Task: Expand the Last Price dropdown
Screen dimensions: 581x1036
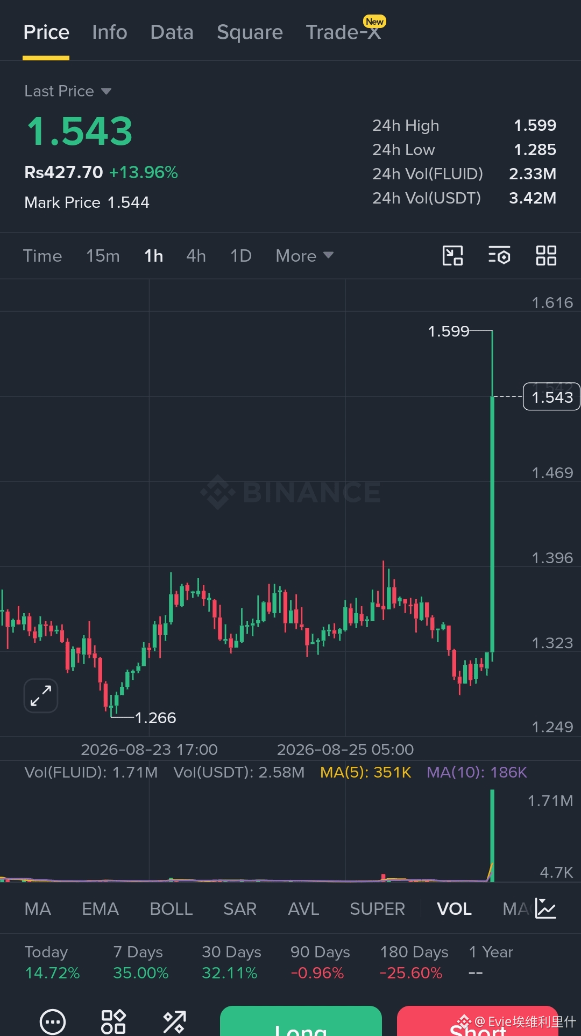Action: 68,91
